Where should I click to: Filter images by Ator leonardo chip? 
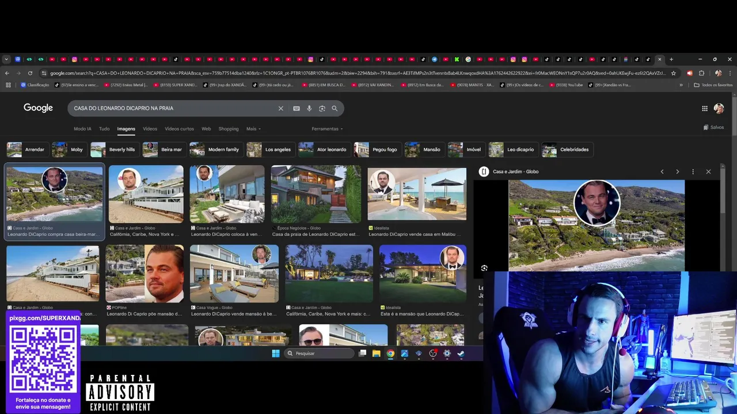(324, 149)
